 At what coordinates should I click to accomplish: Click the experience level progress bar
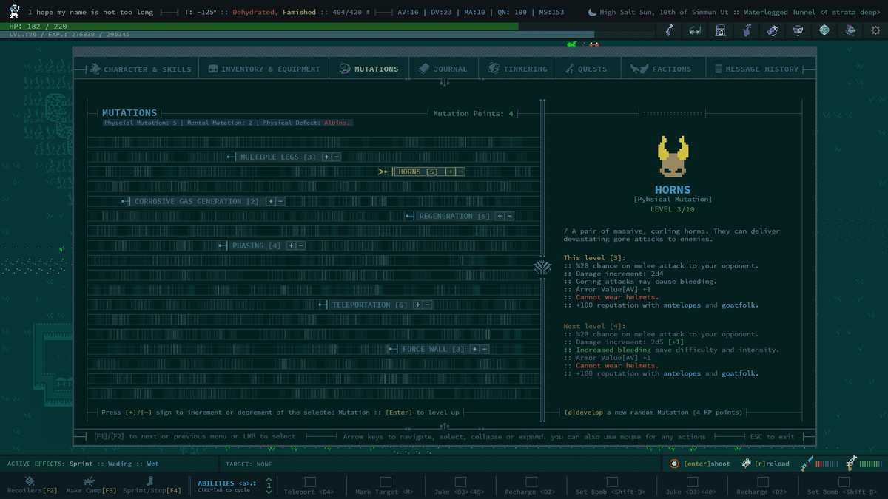pos(297,34)
